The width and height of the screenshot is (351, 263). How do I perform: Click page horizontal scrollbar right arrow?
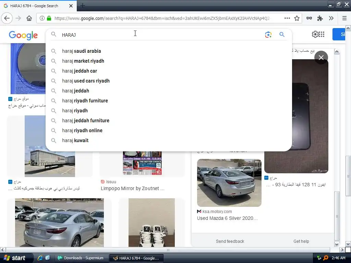(342, 250)
